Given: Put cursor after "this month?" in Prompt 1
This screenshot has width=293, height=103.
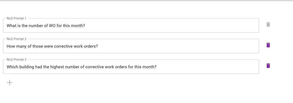Looking at the screenshot, I should [x=85, y=26].
